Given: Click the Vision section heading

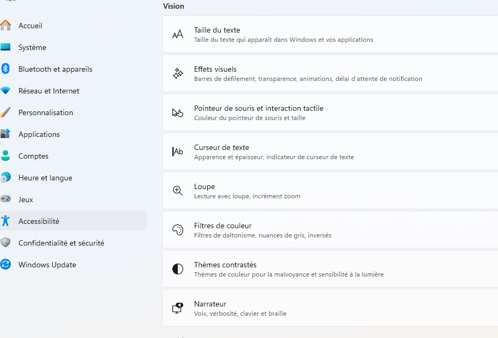Looking at the screenshot, I should tap(173, 6).
